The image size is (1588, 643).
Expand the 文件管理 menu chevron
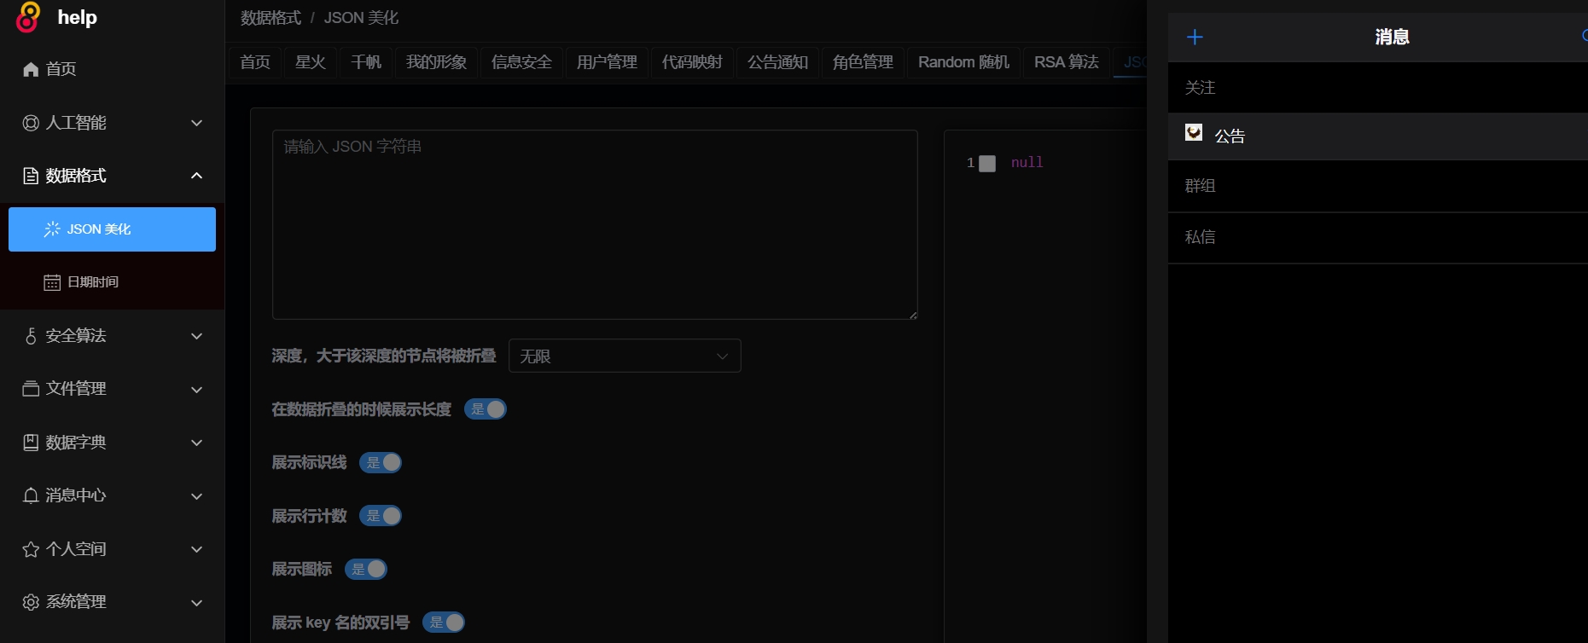pyautogui.click(x=197, y=390)
